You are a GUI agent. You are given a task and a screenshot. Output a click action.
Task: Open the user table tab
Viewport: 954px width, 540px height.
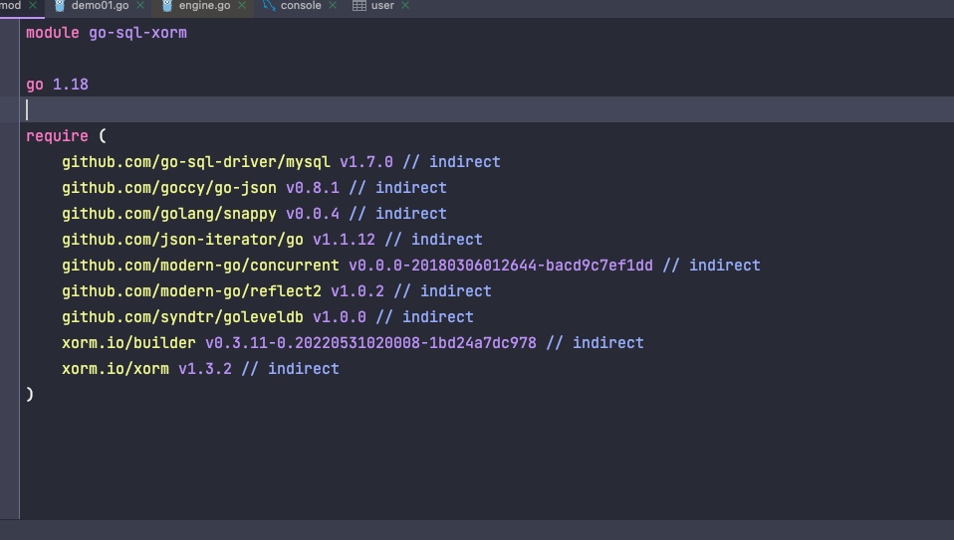pyautogui.click(x=382, y=5)
